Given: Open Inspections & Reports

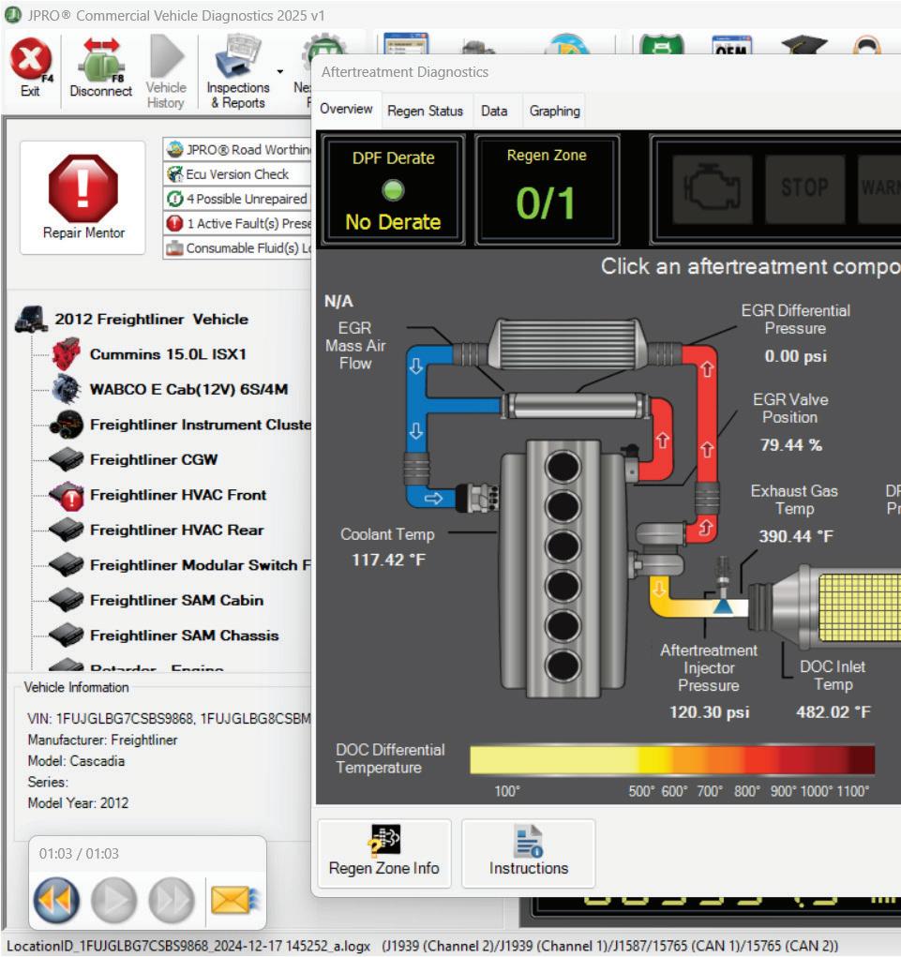Looking at the screenshot, I should coord(238,71).
